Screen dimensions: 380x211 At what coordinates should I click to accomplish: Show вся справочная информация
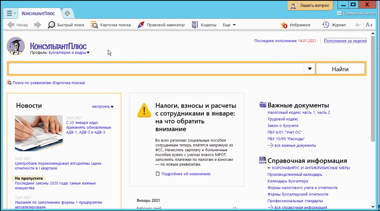(301, 207)
